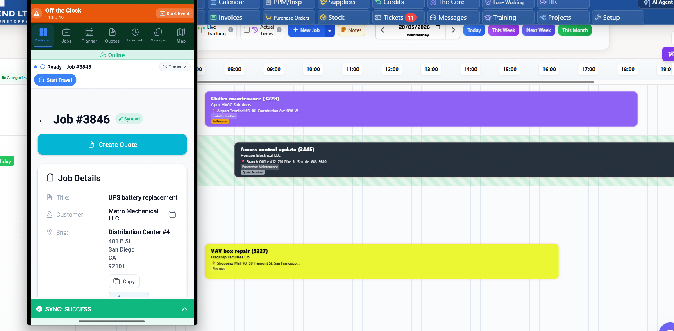The width and height of the screenshot is (674, 331).
Task: Click the Quote Required tag on Access control update
Action: 252,172
